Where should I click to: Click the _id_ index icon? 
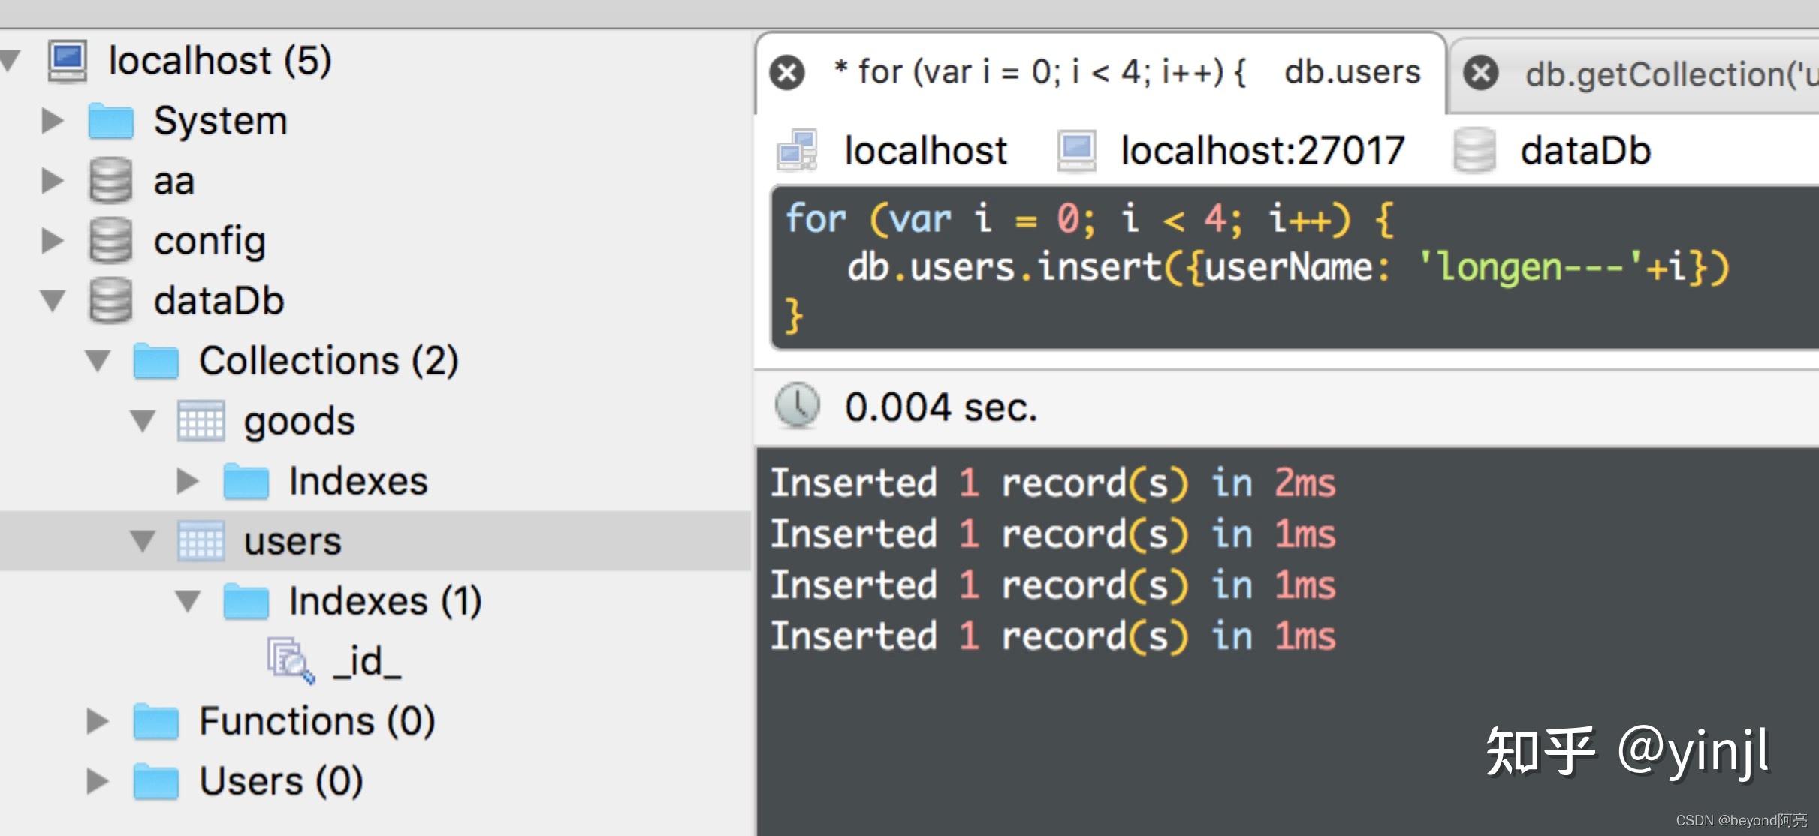(x=289, y=660)
